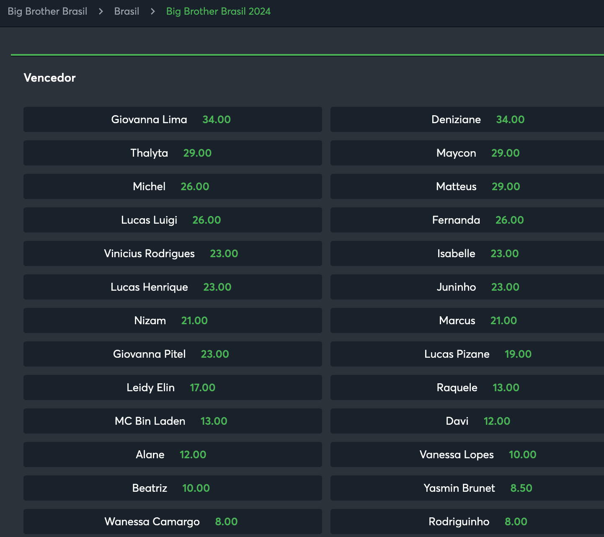Bet on Giovanna Lima at 34.00
The height and width of the screenshot is (537, 604).
click(173, 119)
